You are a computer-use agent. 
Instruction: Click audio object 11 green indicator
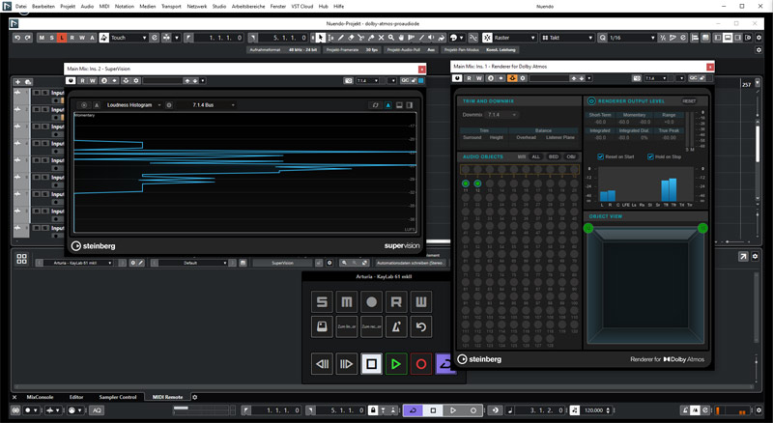click(465, 183)
